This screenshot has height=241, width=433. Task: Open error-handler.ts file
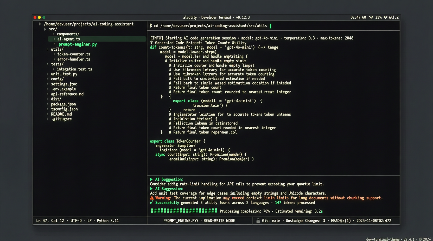[74, 59]
